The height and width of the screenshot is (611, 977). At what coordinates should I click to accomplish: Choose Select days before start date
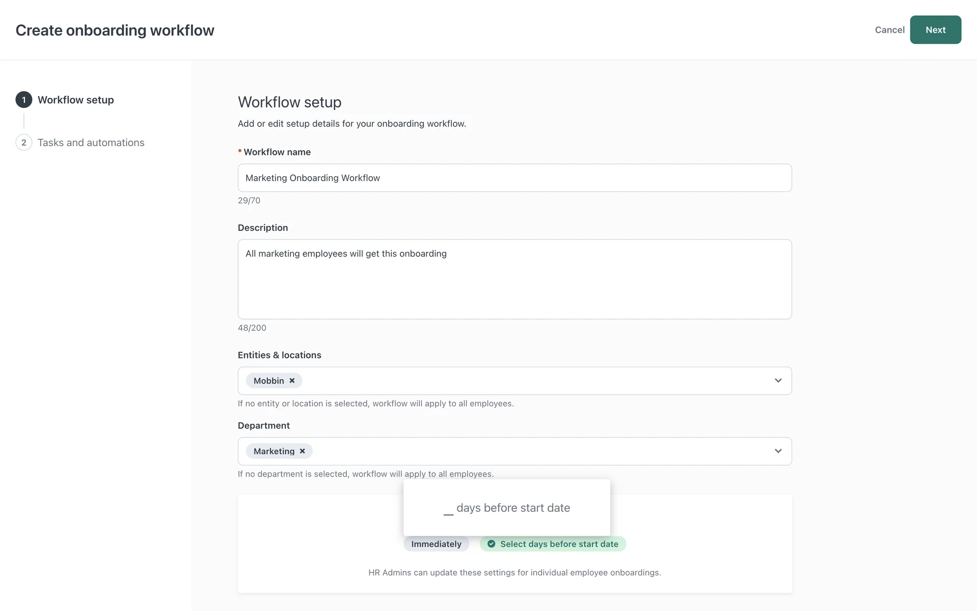pos(559,544)
